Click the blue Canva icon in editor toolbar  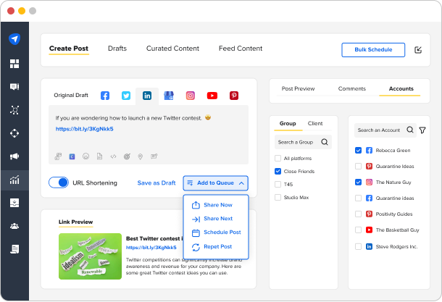point(72,156)
